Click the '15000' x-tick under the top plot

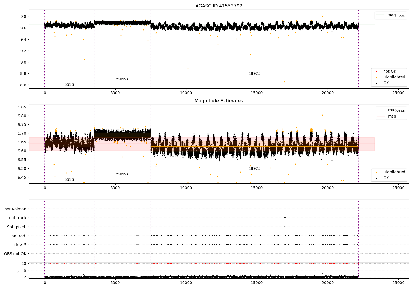coord(257,93)
